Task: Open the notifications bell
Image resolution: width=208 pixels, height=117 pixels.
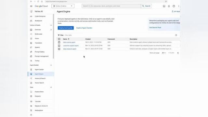Action: [x=169, y=6]
